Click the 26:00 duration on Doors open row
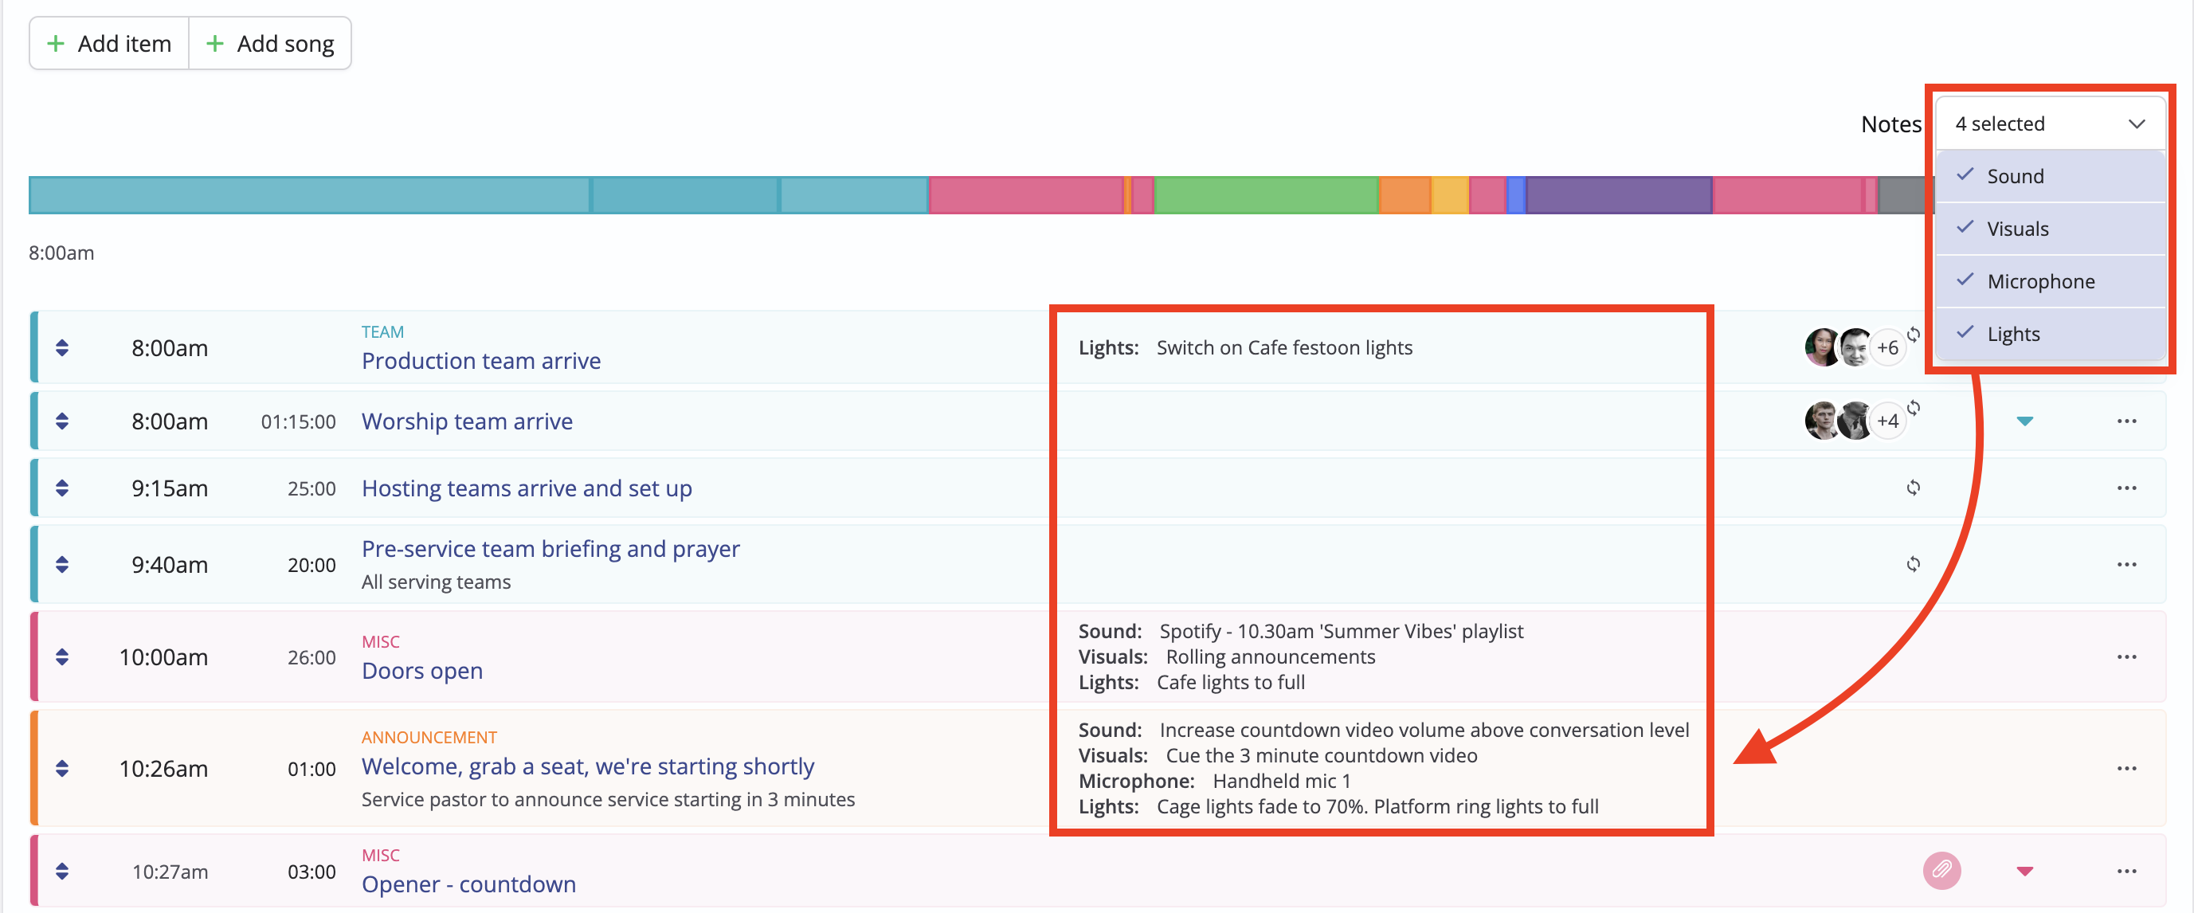This screenshot has height=913, width=2194. click(x=311, y=656)
